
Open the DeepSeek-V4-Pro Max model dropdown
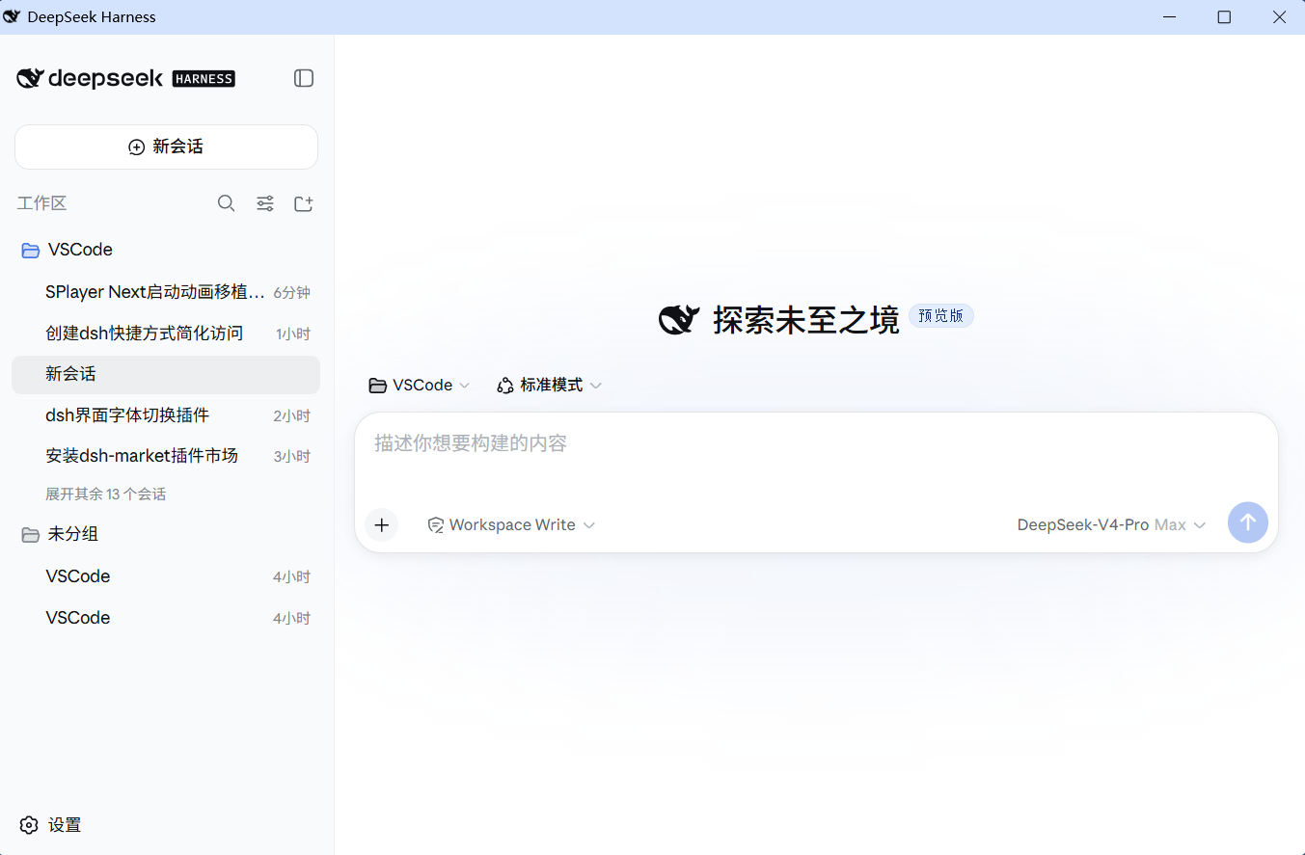coord(1111,525)
